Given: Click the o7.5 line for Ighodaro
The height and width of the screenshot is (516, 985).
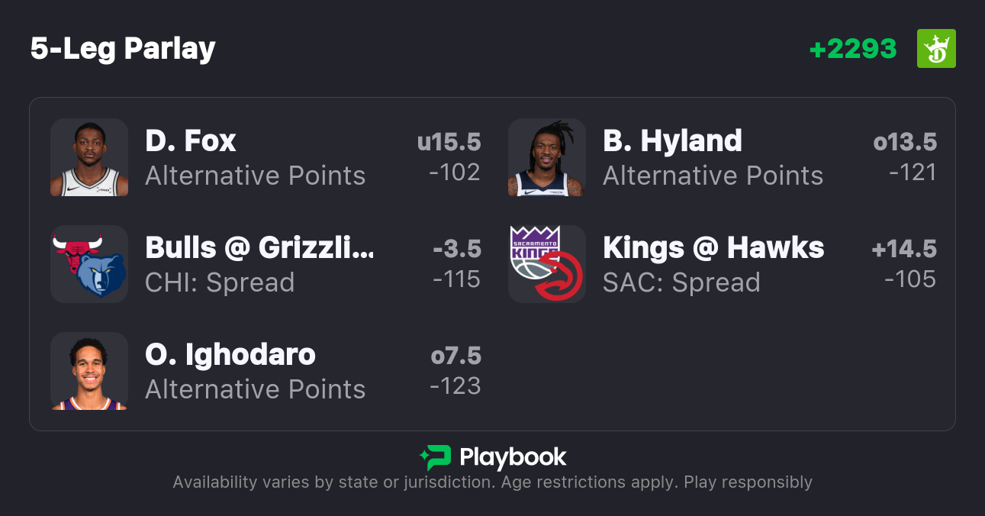Looking at the screenshot, I should (x=455, y=356).
